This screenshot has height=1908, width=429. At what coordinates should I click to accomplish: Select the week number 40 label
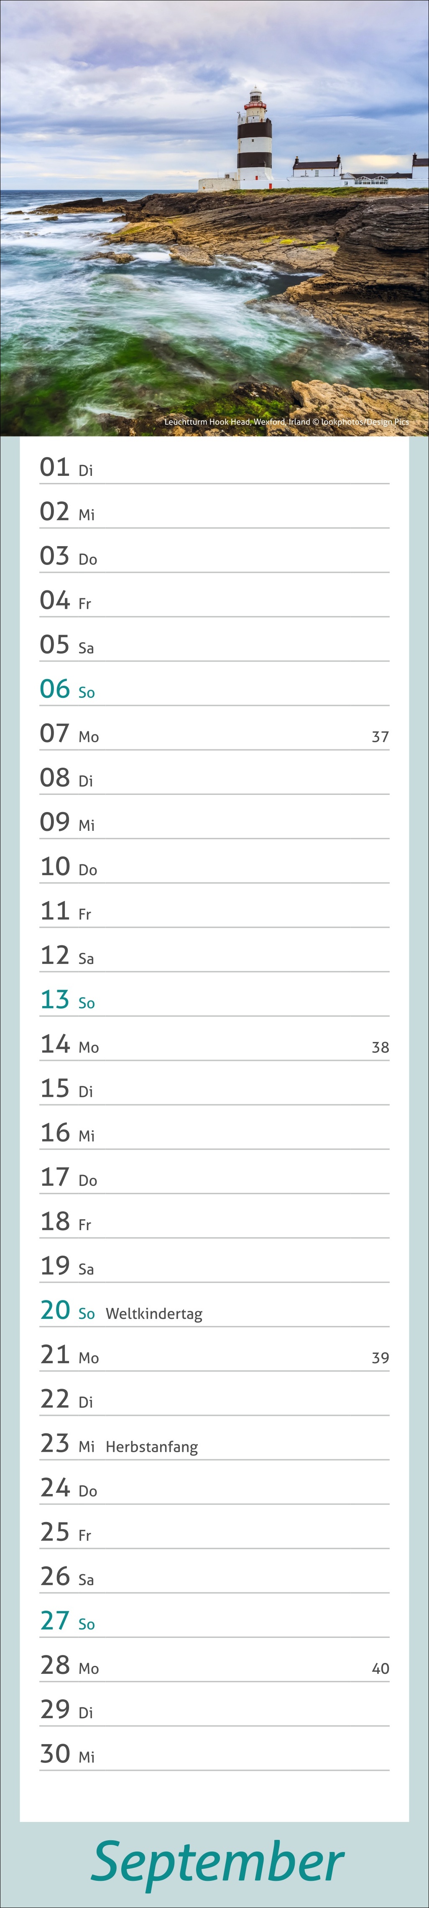pos(380,1668)
